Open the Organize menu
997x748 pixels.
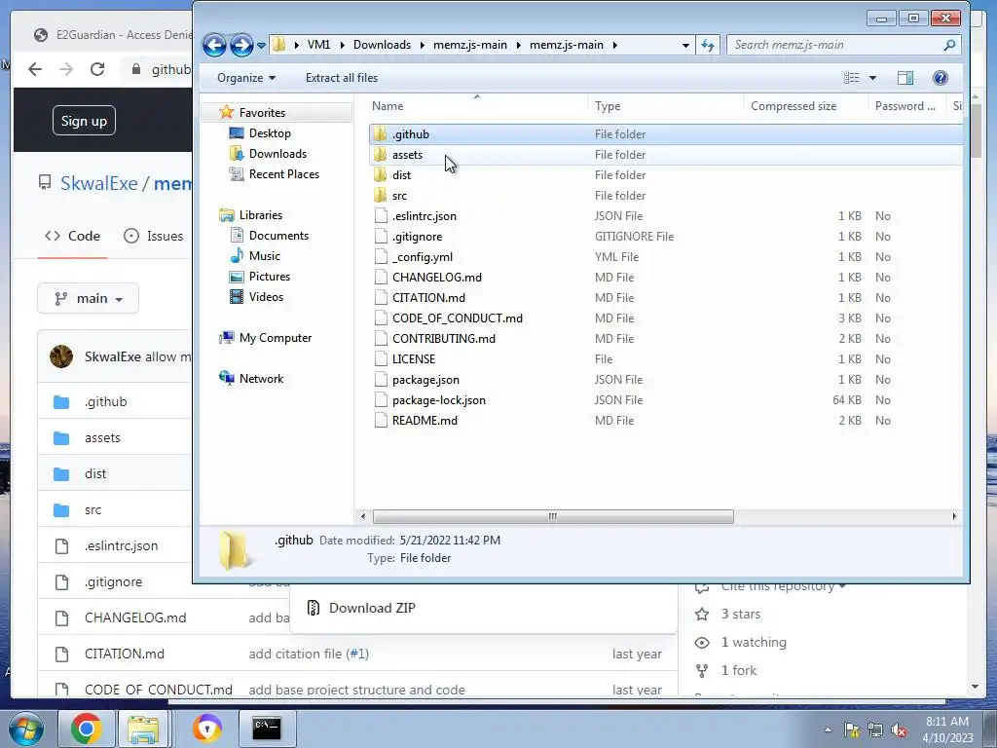[x=246, y=78]
